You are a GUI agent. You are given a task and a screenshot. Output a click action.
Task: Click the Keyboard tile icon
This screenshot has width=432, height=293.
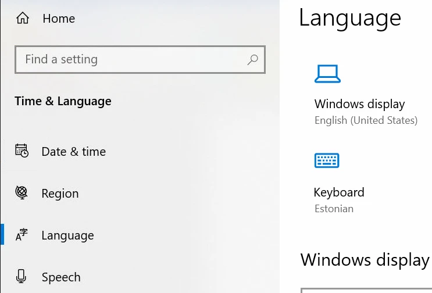(327, 160)
